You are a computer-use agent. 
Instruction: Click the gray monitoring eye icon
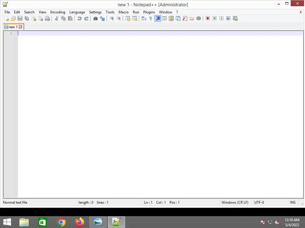(x=199, y=18)
